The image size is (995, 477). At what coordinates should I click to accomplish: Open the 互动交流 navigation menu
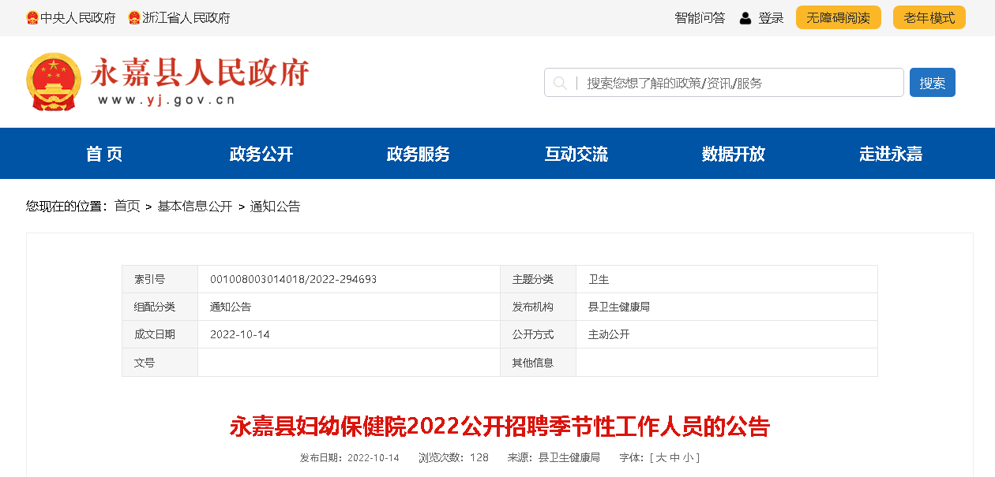(576, 154)
